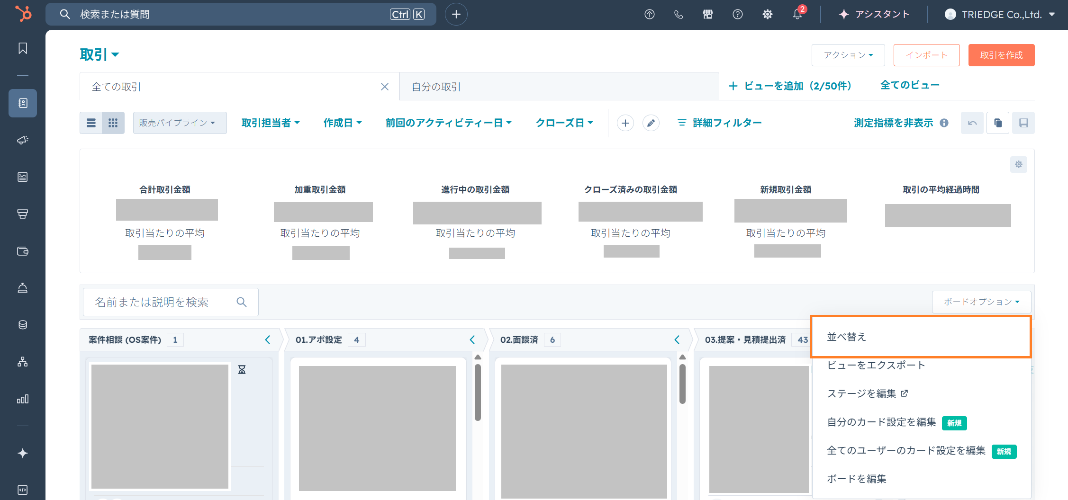Open the HubSpot sprocket home logo
The width and height of the screenshot is (1068, 500).
pos(23,14)
